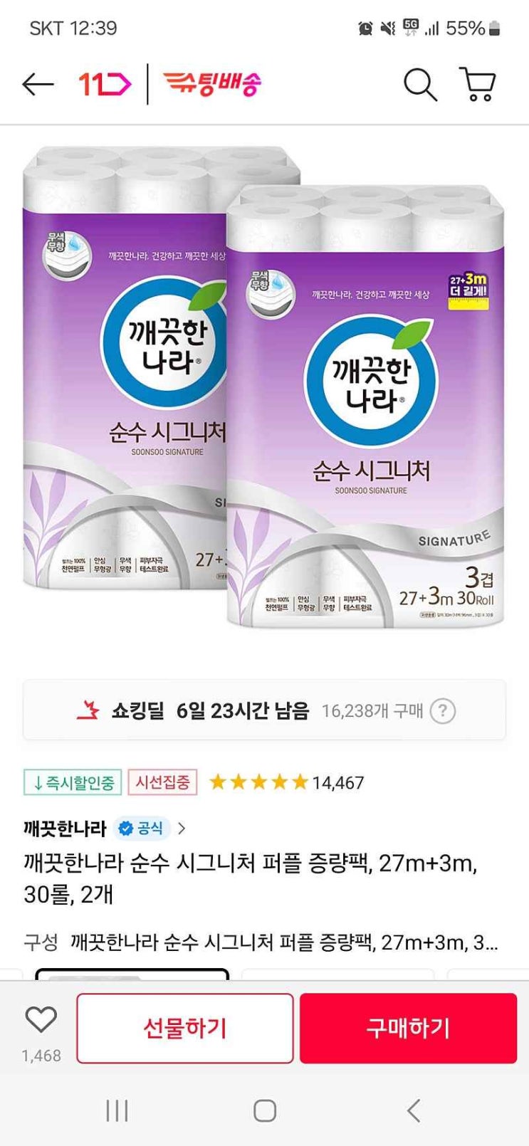This screenshot has width=529, height=1146.
Task: Select the highlighted product option thumbnail
Action: click(132, 974)
